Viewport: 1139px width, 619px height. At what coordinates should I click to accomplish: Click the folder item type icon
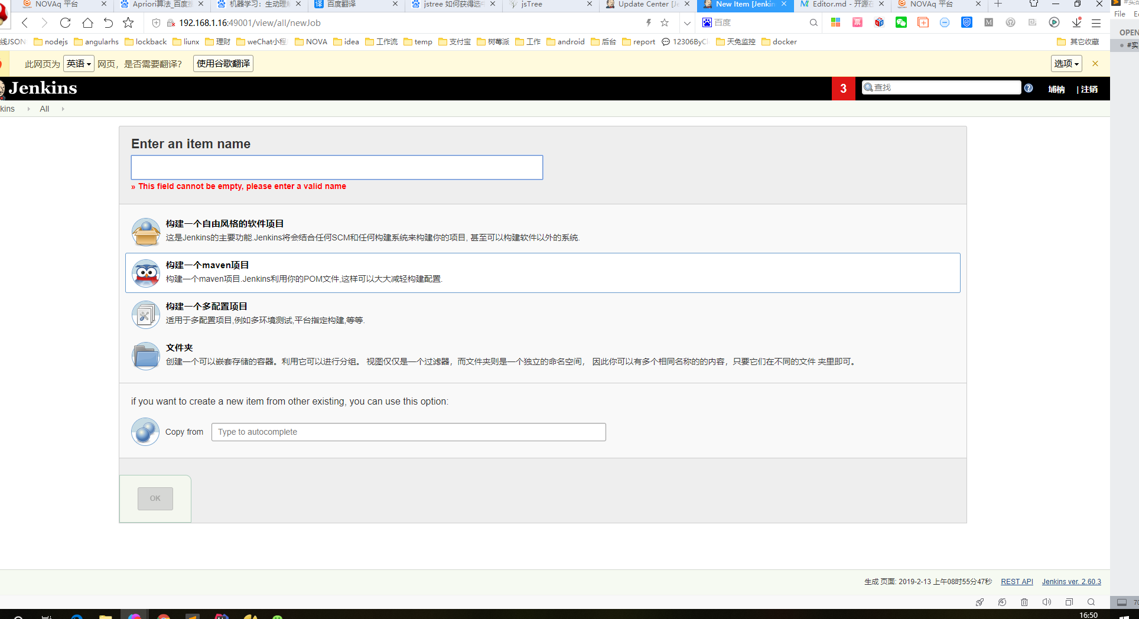point(145,356)
